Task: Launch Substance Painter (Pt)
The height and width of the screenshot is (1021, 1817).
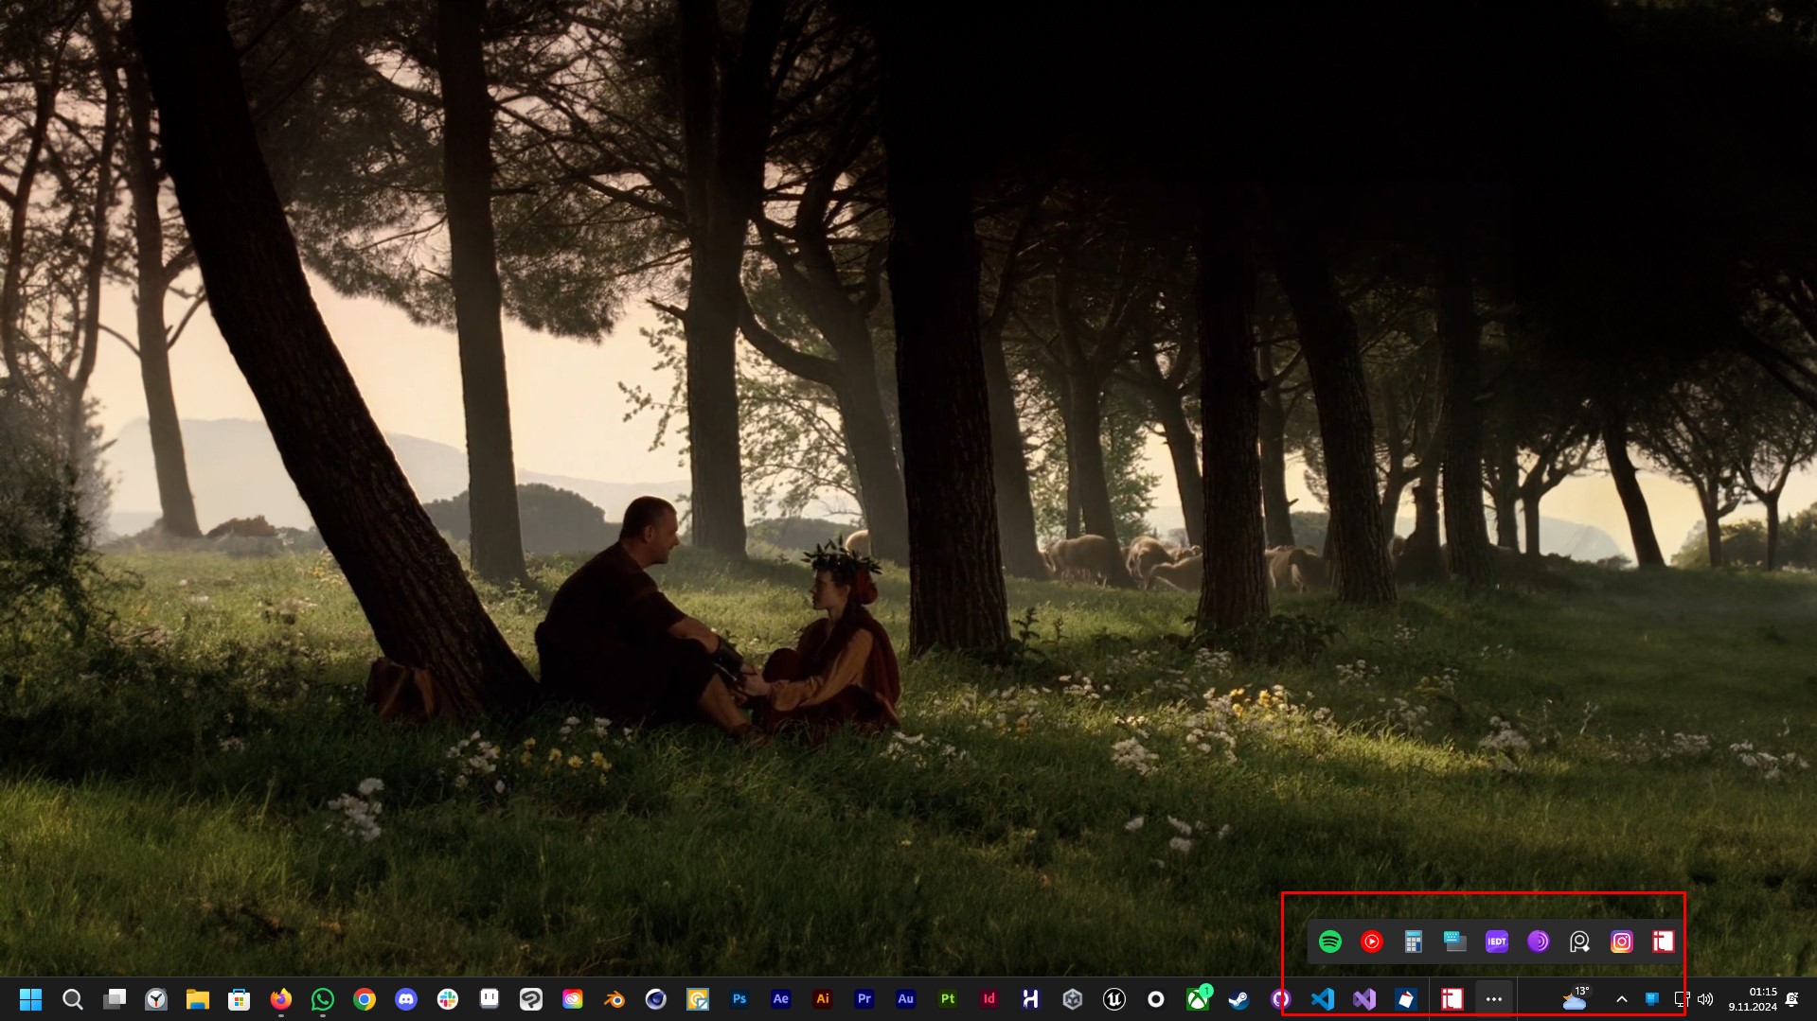Action: click(947, 999)
